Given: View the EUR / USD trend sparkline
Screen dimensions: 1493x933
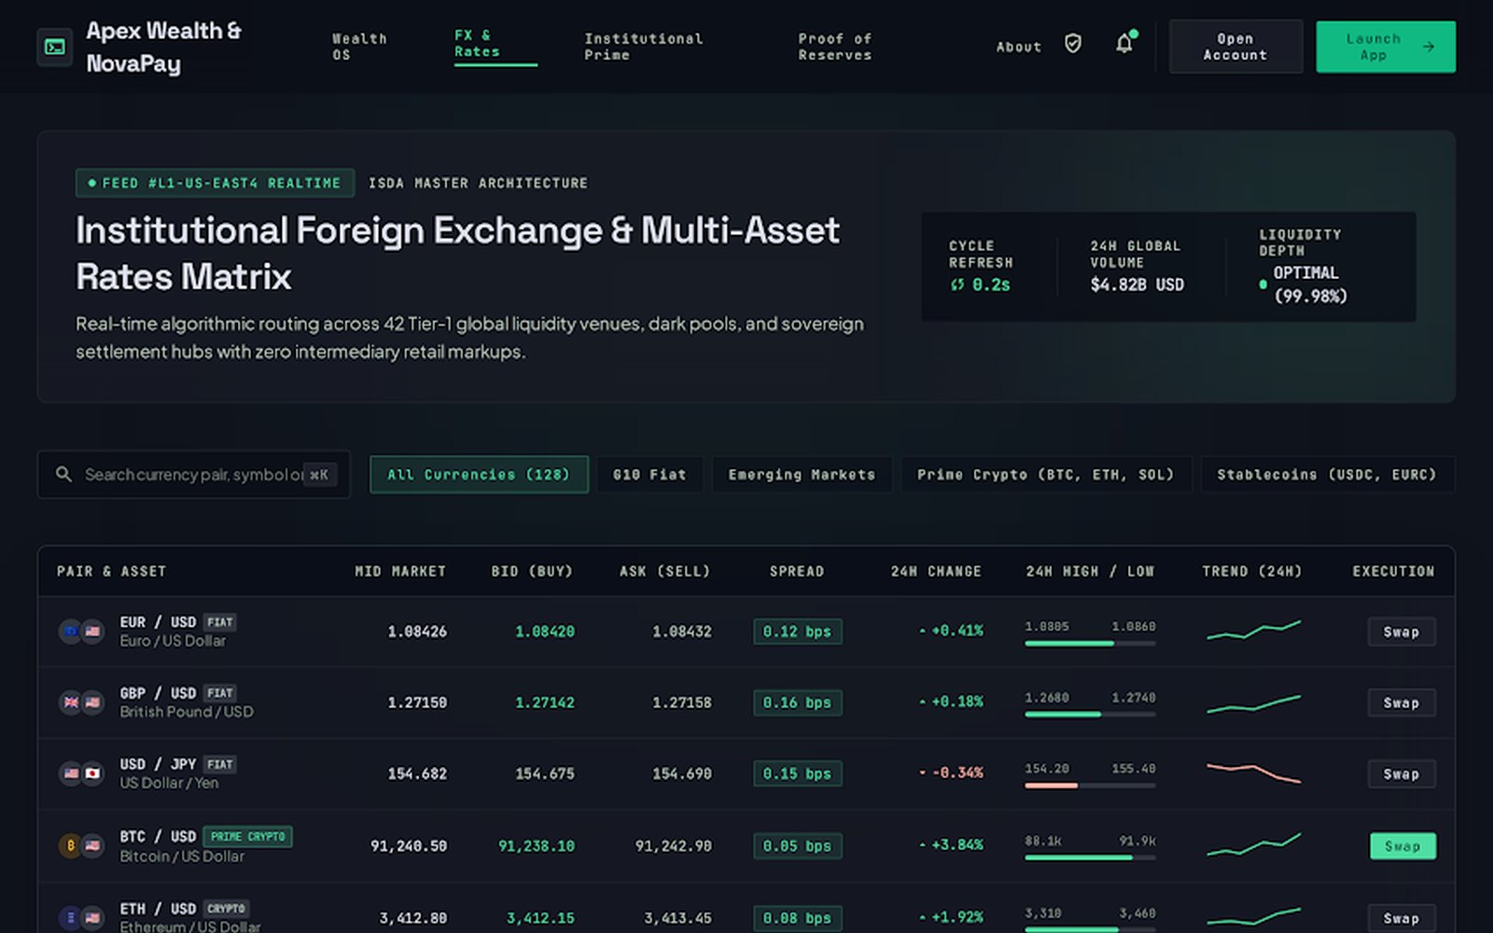Looking at the screenshot, I should point(1253,631).
